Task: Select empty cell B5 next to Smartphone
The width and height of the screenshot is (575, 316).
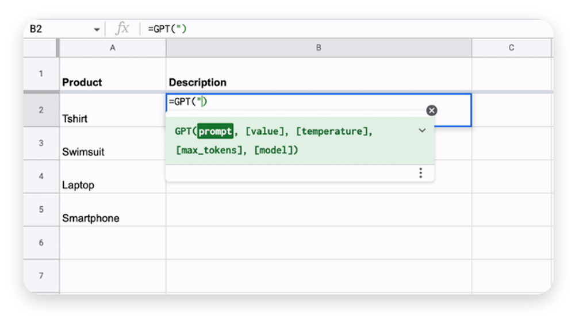Action: [x=319, y=210]
